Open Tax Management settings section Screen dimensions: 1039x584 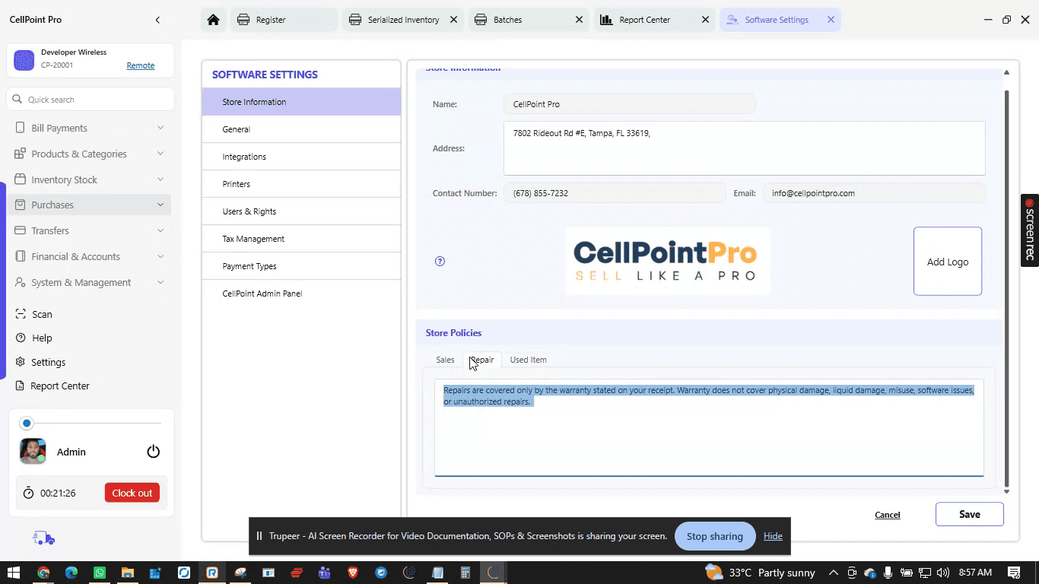point(301,239)
